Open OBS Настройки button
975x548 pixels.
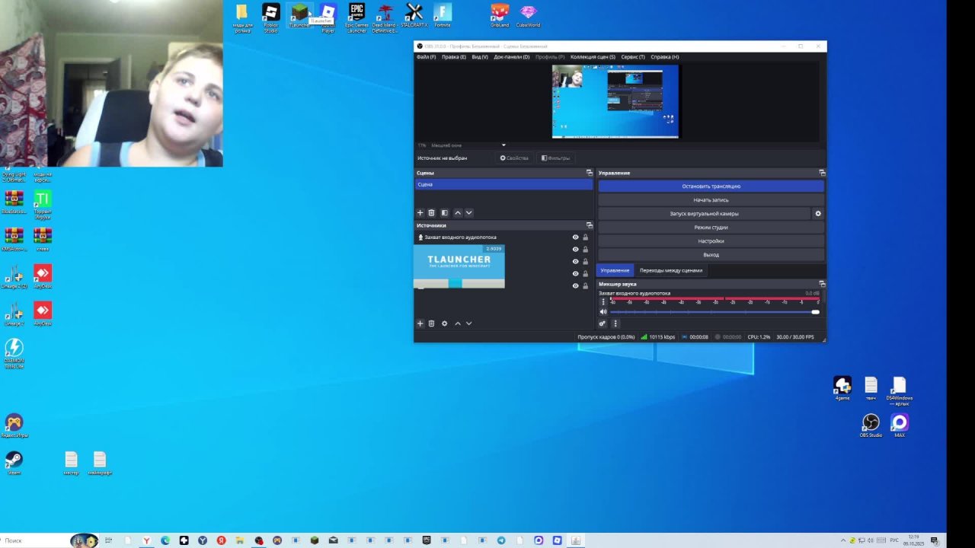(711, 241)
